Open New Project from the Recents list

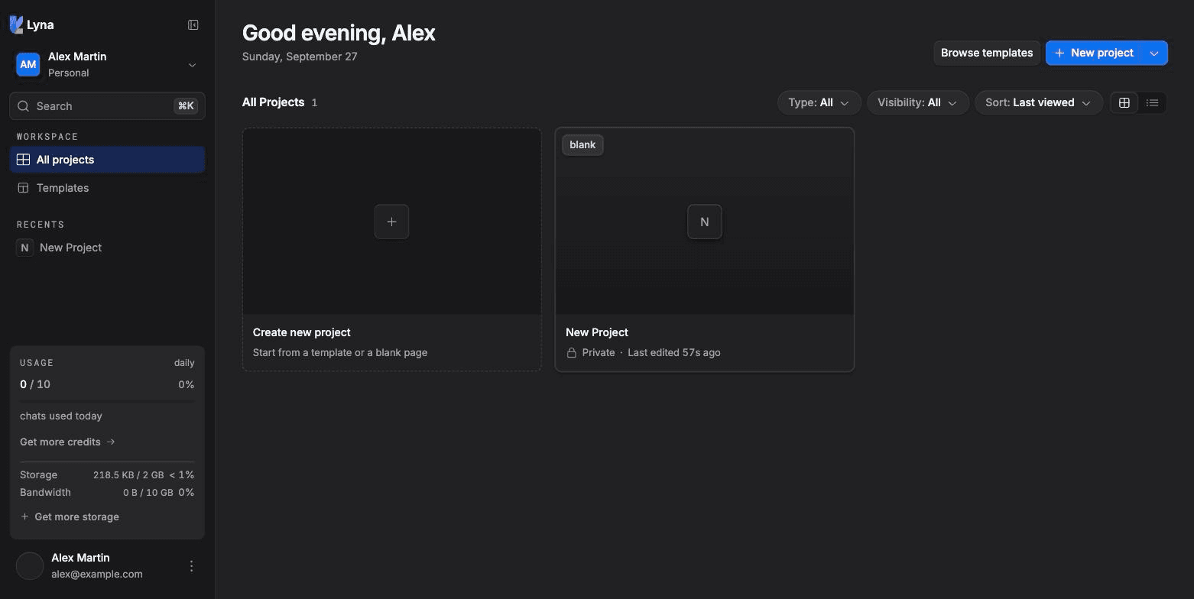click(x=107, y=248)
